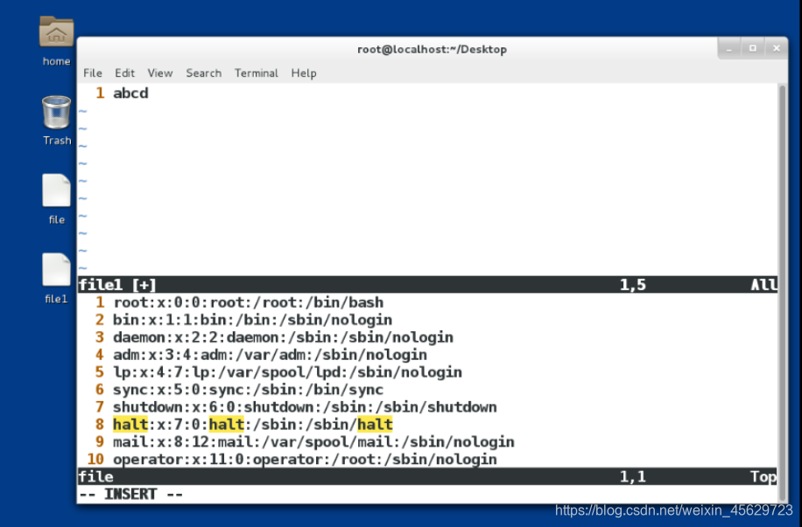Click line number 10 in lower pane

95,459
